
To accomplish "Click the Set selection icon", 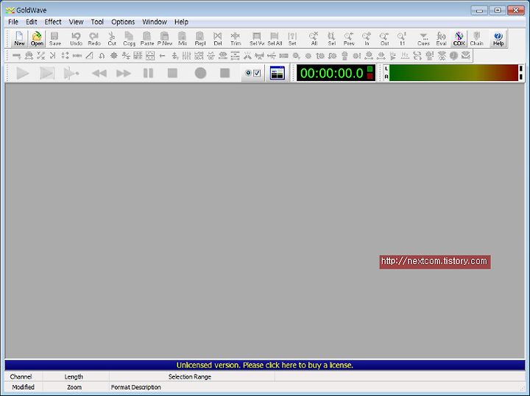I will click(x=292, y=38).
